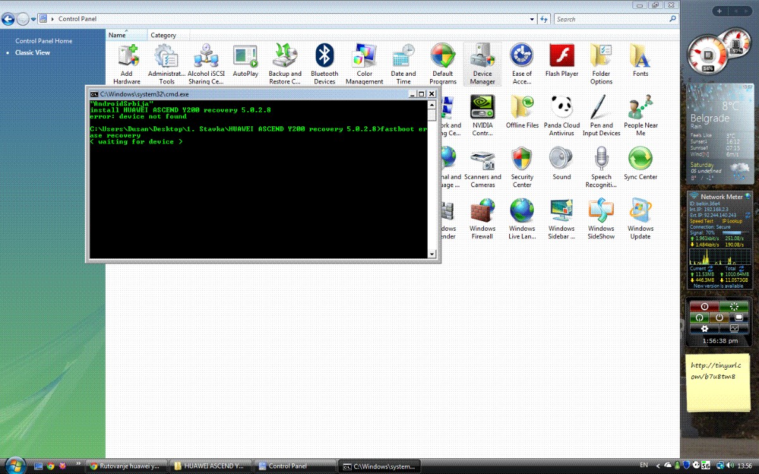This screenshot has height=474, width=759.
Task: Open gadget settings gear button
Action: click(x=704, y=329)
